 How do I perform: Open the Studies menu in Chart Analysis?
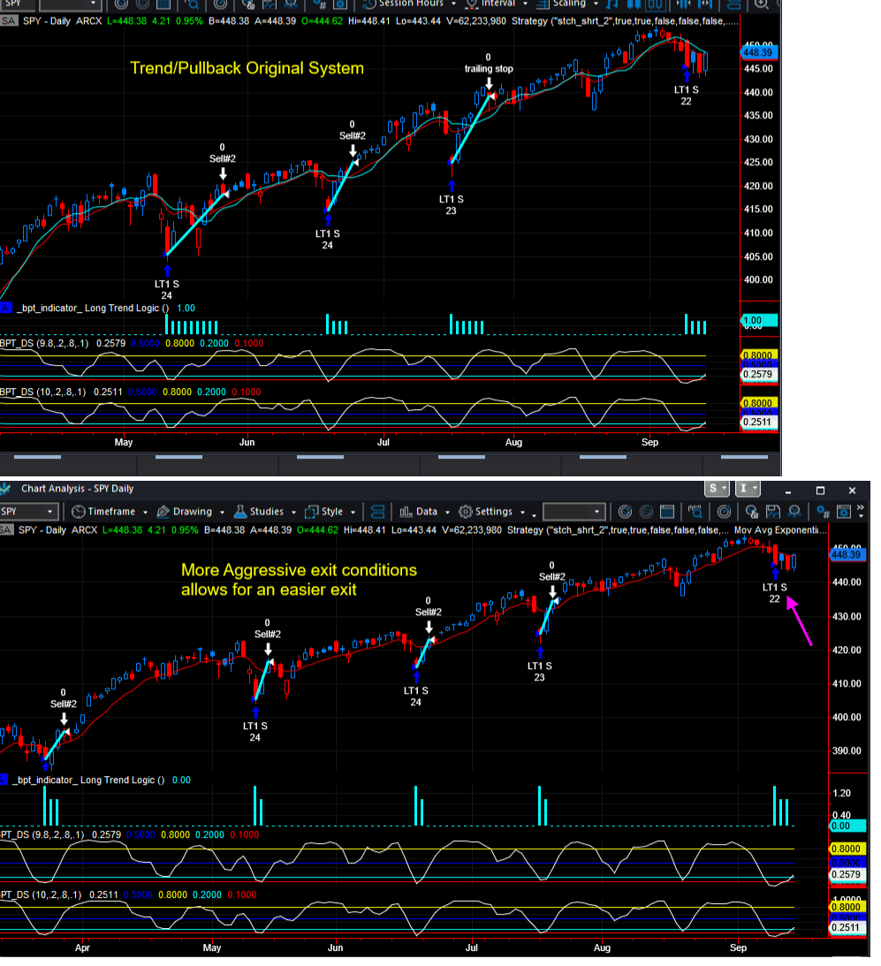coord(259,512)
